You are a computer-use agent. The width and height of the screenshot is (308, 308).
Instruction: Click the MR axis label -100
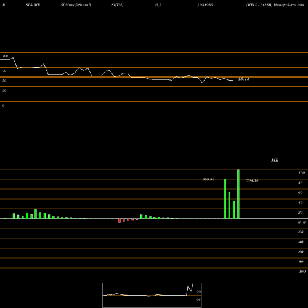pyautogui.click(x=302, y=272)
